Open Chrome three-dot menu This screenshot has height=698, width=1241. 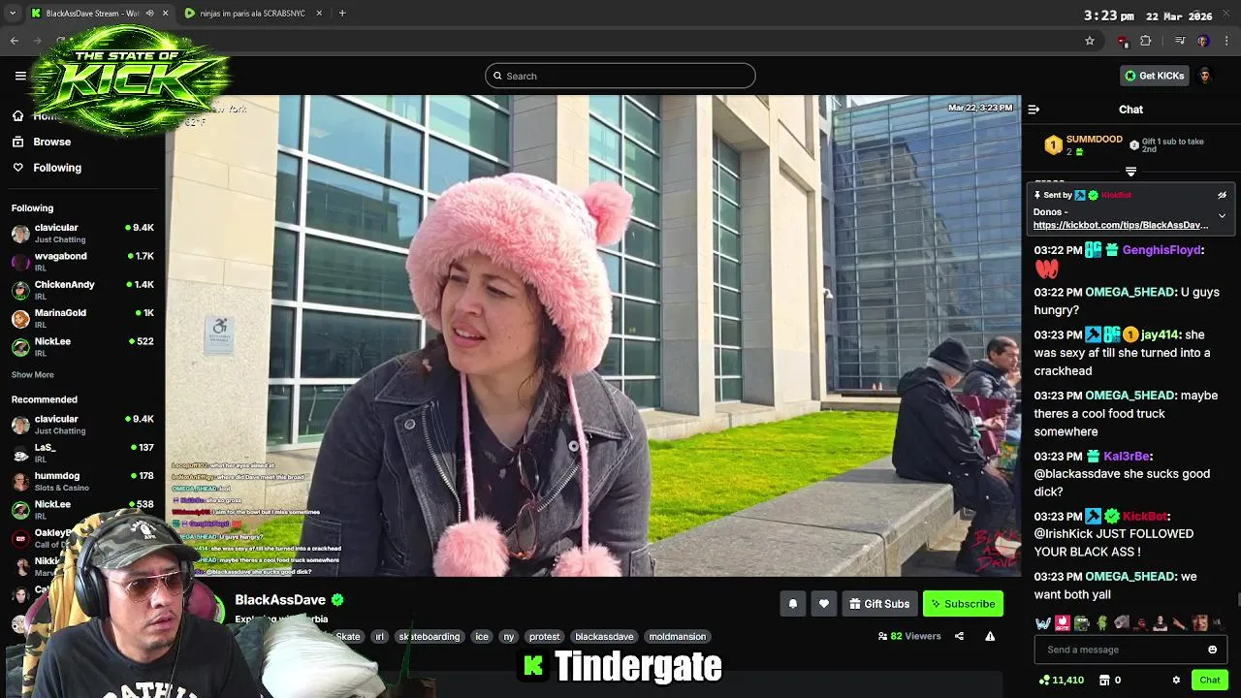(x=1227, y=41)
